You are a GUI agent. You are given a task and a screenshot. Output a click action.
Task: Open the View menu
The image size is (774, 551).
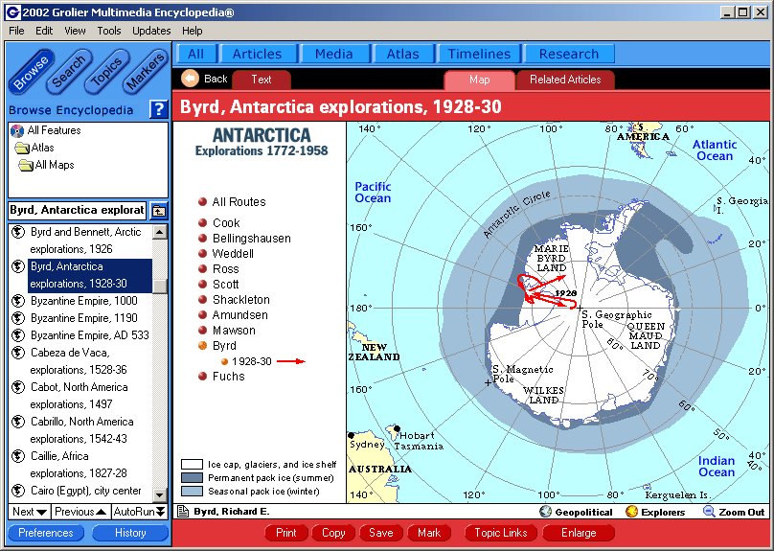click(75, 31)
